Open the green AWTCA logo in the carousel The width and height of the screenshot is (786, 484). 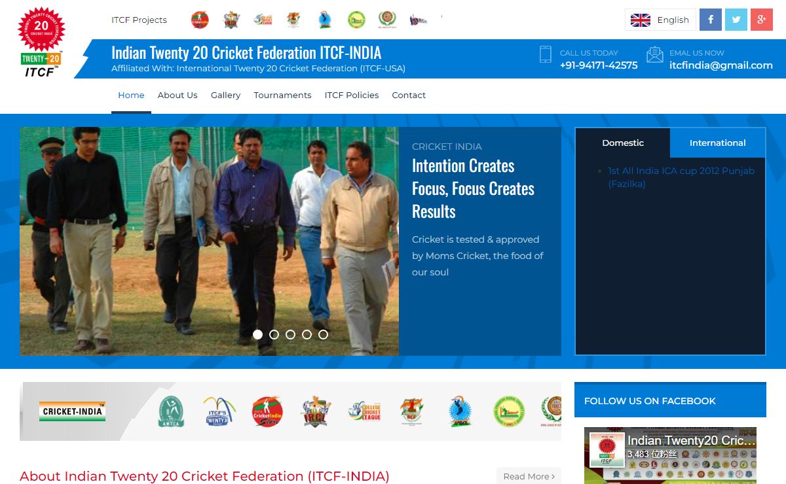(x=172, y=411)
